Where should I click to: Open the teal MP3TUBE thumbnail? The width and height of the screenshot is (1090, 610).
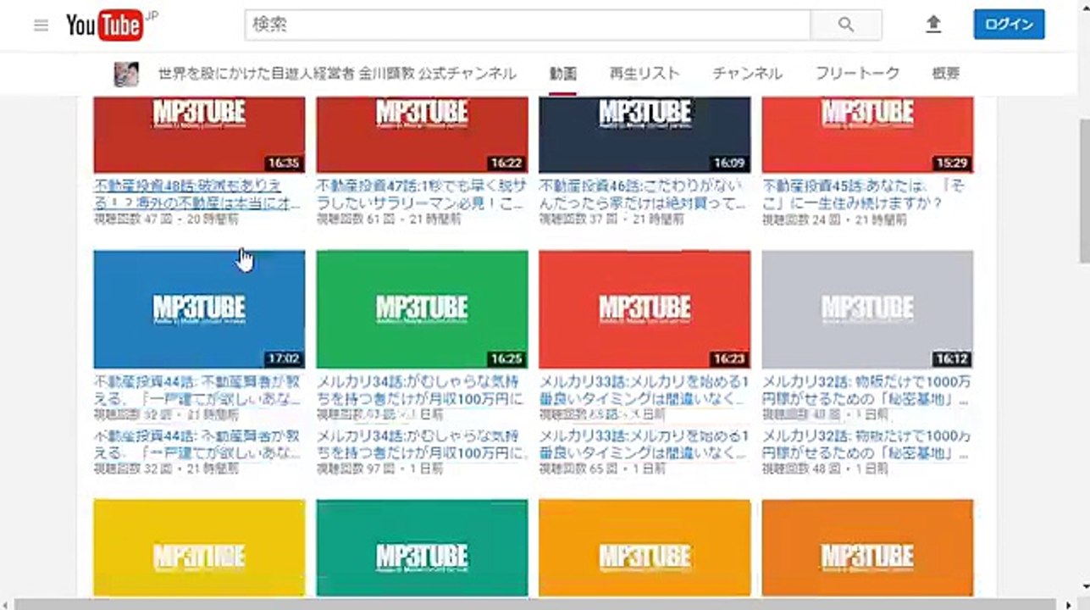point(422,548)
